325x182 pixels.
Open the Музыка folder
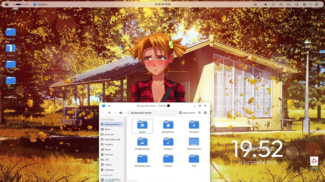click(168, 144)
